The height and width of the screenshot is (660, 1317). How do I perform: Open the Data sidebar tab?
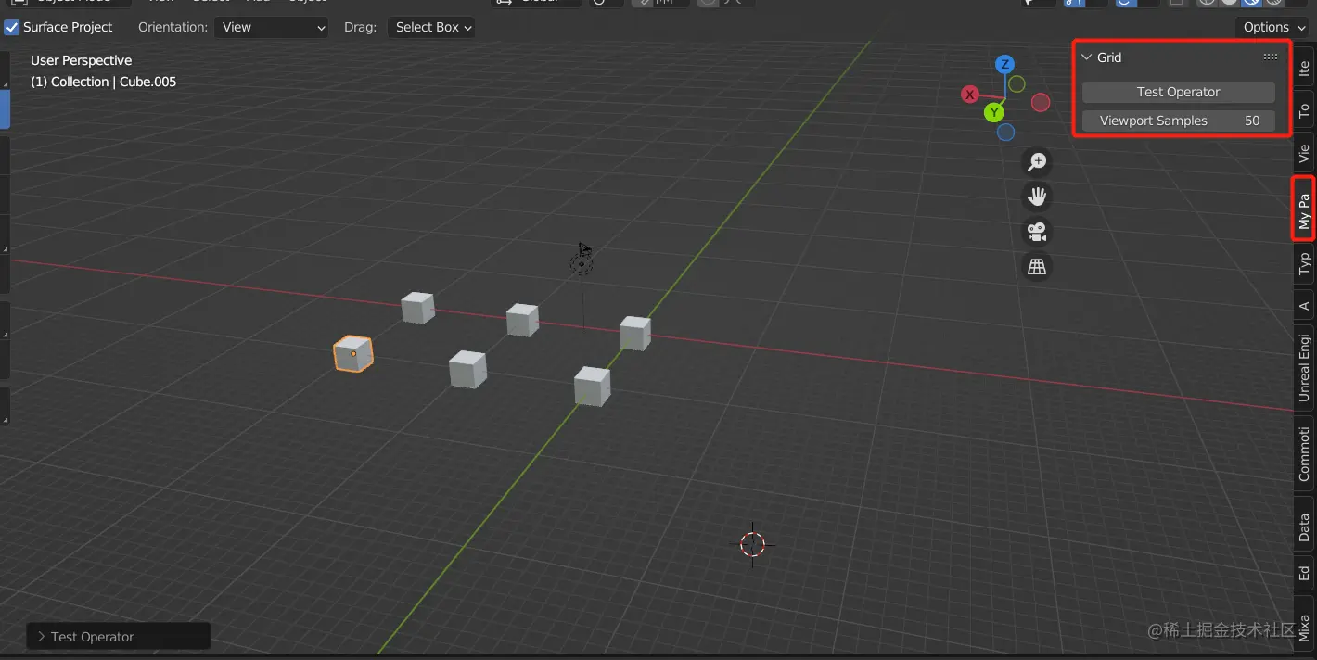pyautogui.click(x=1305, y=527)
